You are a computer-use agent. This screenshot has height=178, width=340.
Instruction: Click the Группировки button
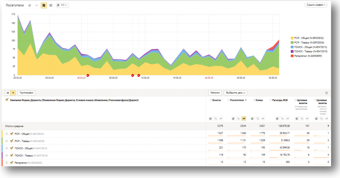click(x=26, y=93)
